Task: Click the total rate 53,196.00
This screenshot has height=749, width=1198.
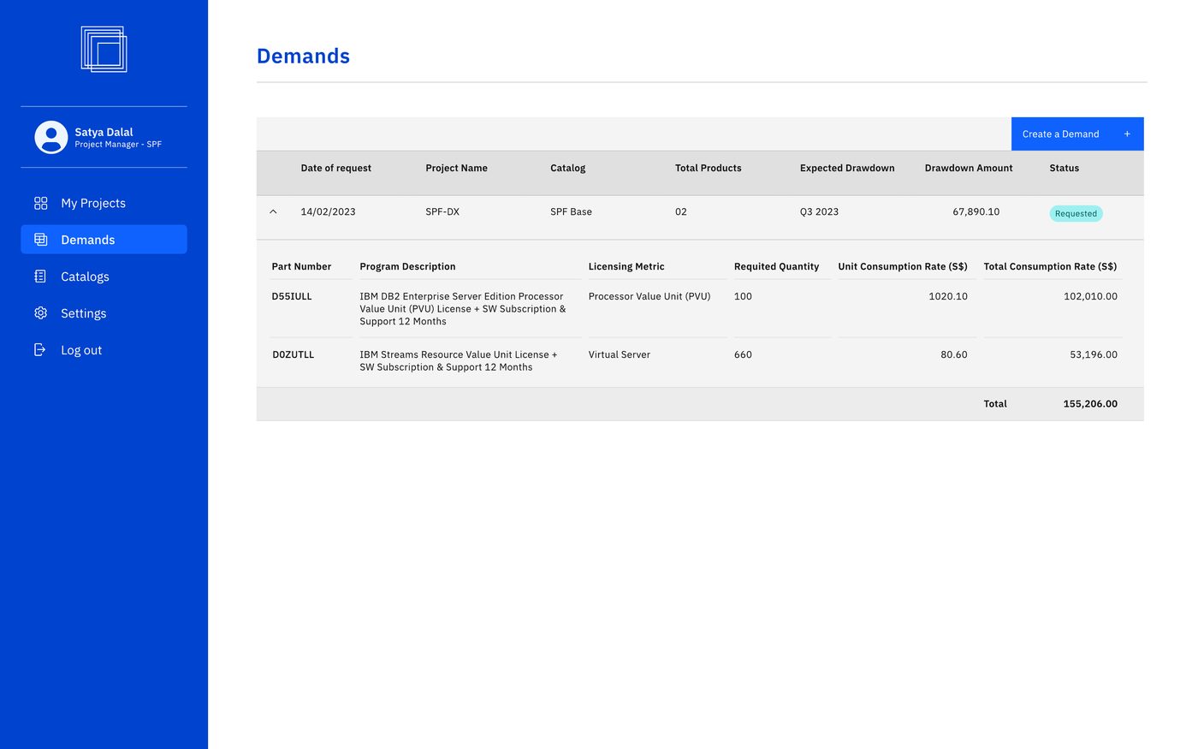Action: pyautogui.click(x=1094, y=355)
